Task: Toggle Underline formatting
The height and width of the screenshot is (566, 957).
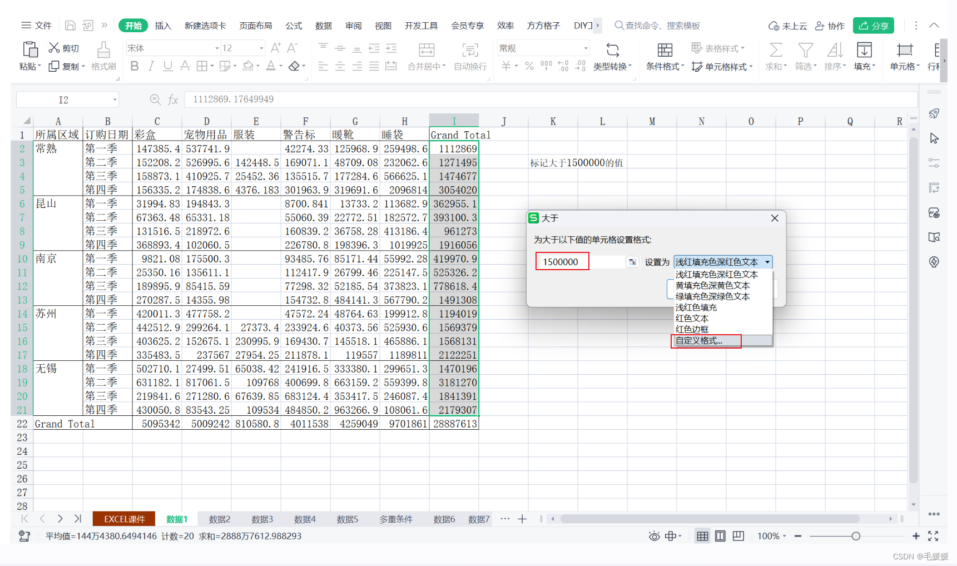Action: coord(167,66)
